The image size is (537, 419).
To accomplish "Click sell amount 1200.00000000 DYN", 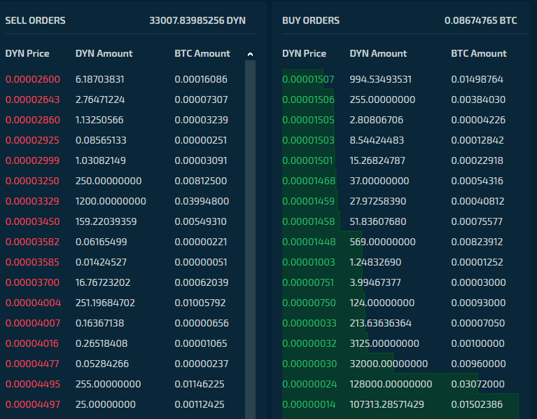I will point(111,201).
